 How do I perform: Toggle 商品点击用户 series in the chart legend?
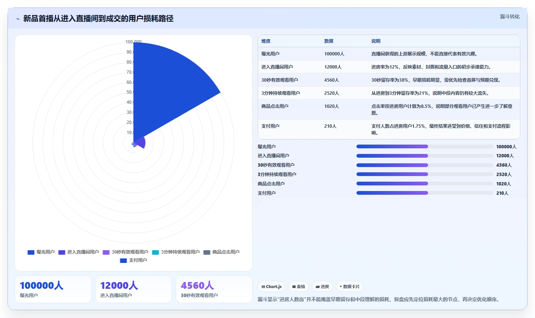(221, 252)
